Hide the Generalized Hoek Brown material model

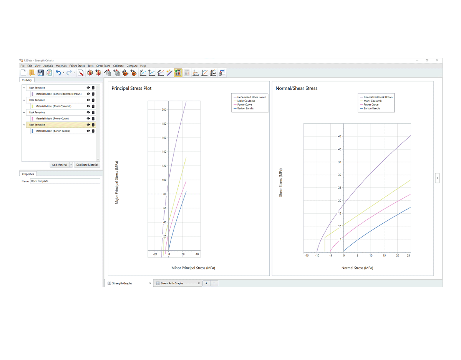(x=88, y=94)
